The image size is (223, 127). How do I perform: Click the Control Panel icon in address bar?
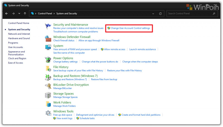point(32,13)
